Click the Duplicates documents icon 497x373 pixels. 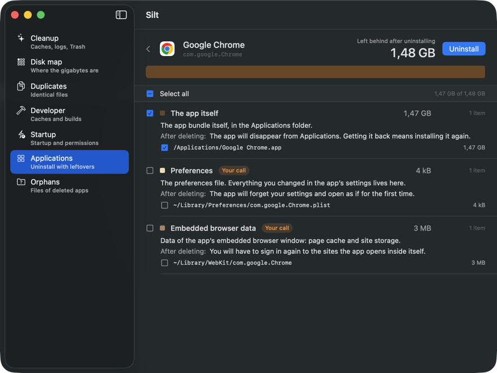[x=21, y=86]
